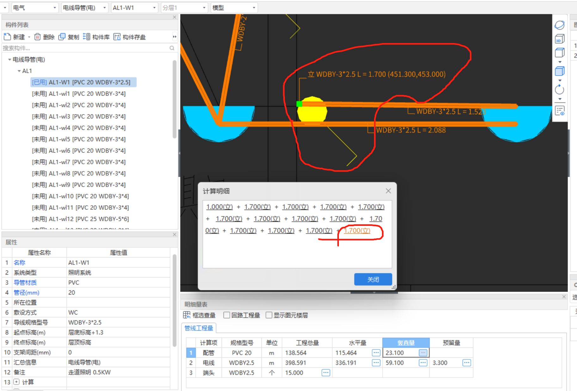Open ellipsis details for 配管 竖直量 23.100
Screen dimensions: 577x391
[423, 353]
